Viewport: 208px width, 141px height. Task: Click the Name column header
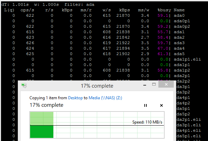180,10
